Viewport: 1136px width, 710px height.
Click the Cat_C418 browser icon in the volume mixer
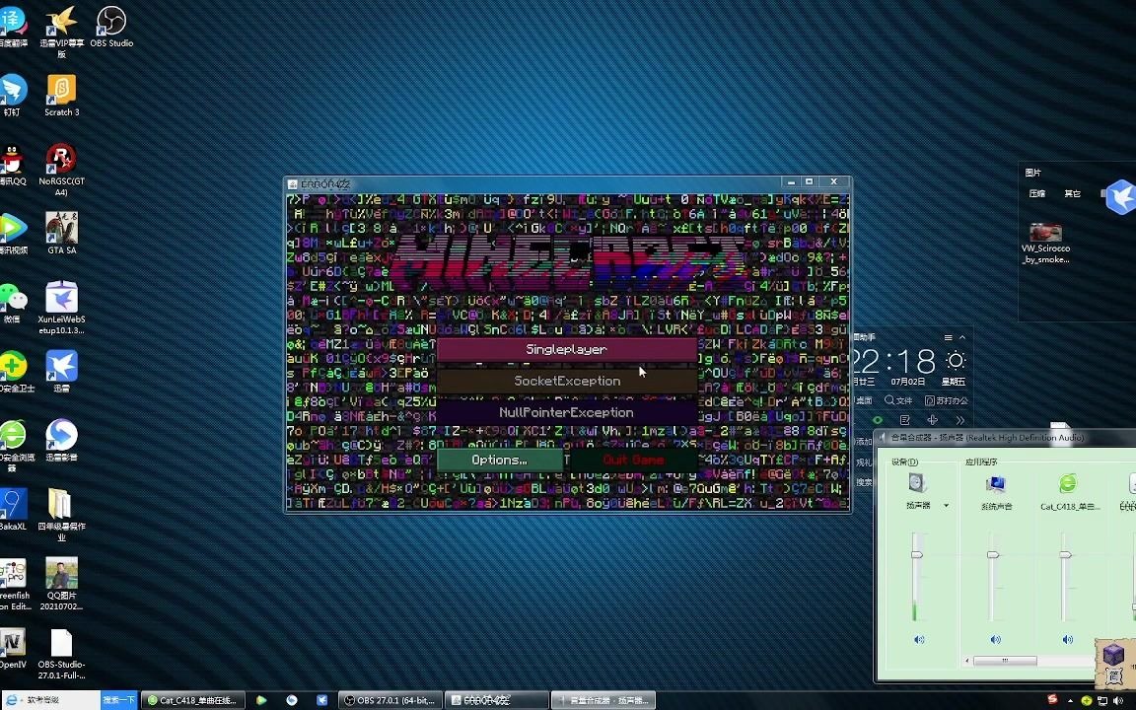point(1068,483)
